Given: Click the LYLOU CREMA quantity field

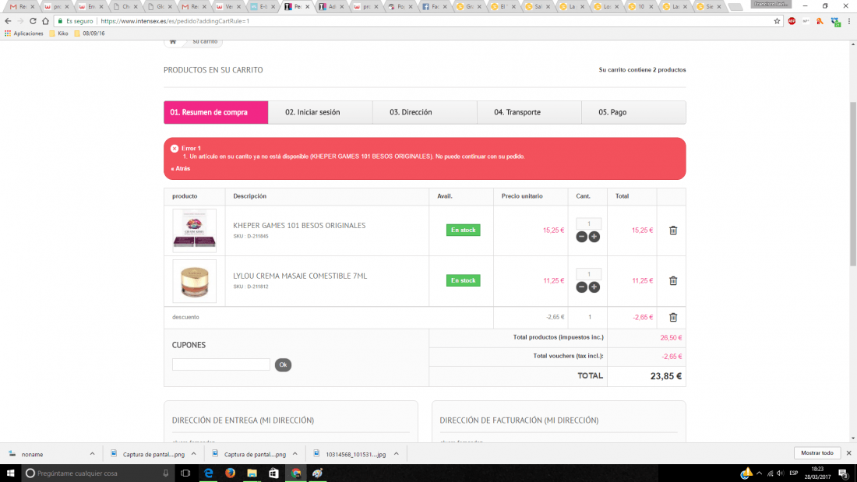Looking at the screenshot, I should [589, 274].
